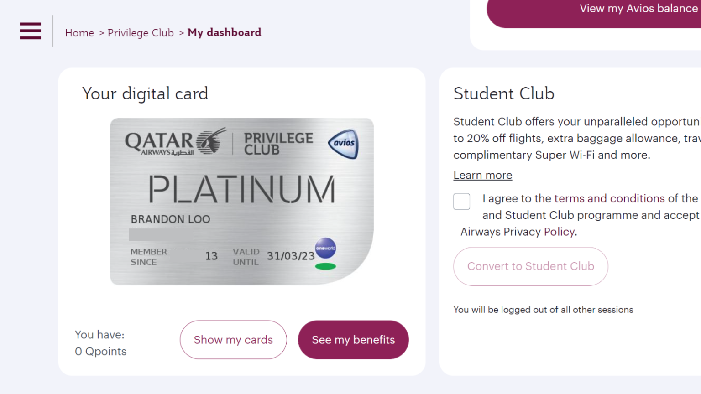Click the View my Avios balance button
The image size is (701, 394).
point(638,8)
